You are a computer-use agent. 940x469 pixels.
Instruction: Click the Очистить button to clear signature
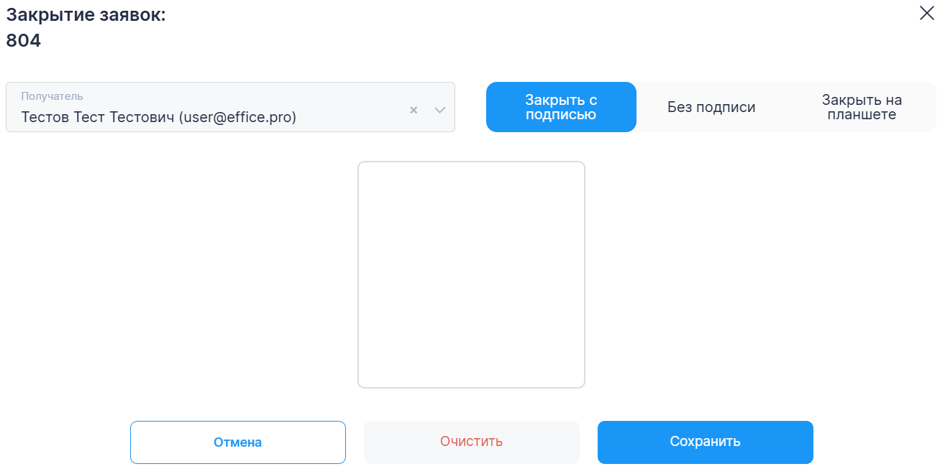pos(471,442)
